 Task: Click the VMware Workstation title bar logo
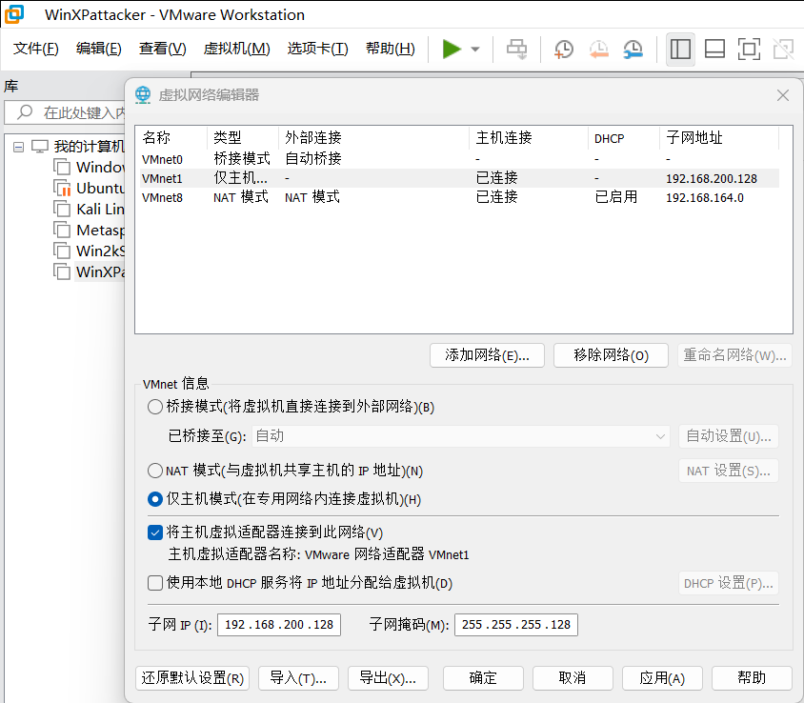pos(14,14)
